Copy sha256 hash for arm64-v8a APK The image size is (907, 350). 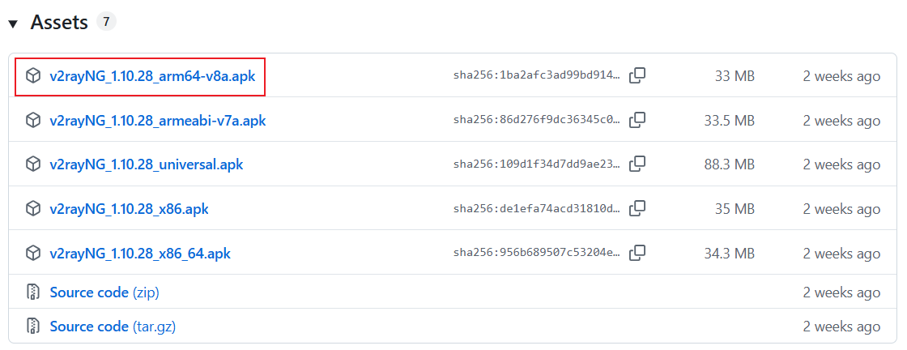(637, 75)
